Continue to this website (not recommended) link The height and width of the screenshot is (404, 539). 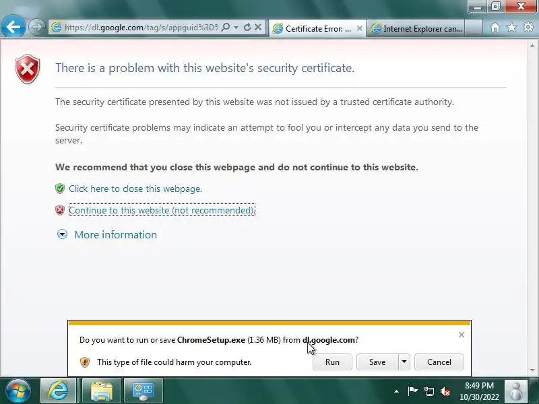click(162, 210)
